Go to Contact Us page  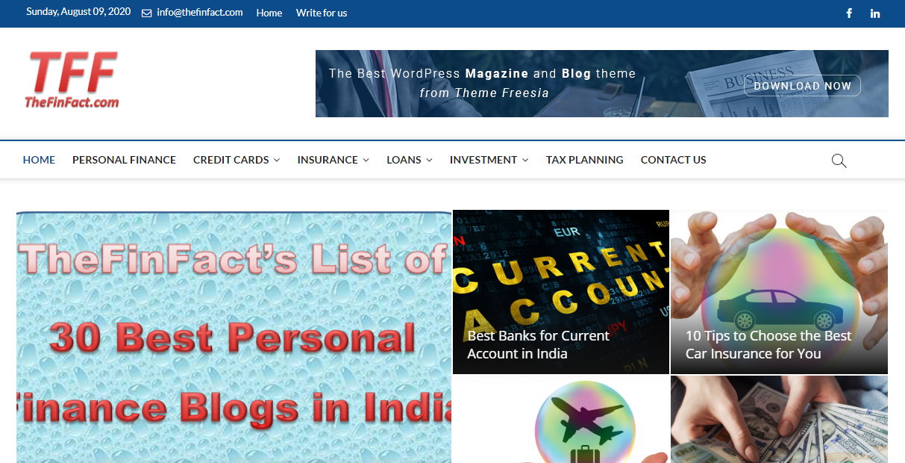(673, 160)
